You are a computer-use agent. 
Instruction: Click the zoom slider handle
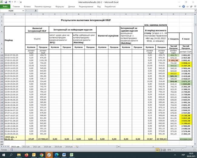click(x=183, y=150)
